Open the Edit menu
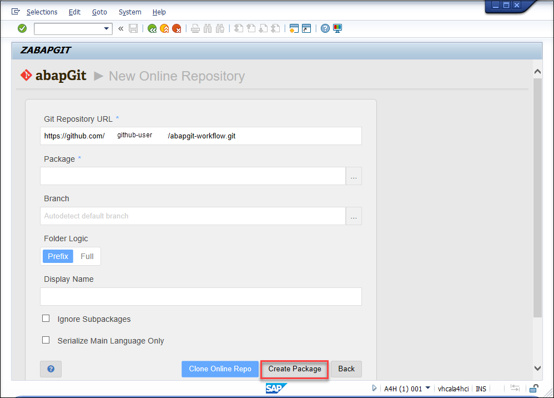 (x=74, y=12)
